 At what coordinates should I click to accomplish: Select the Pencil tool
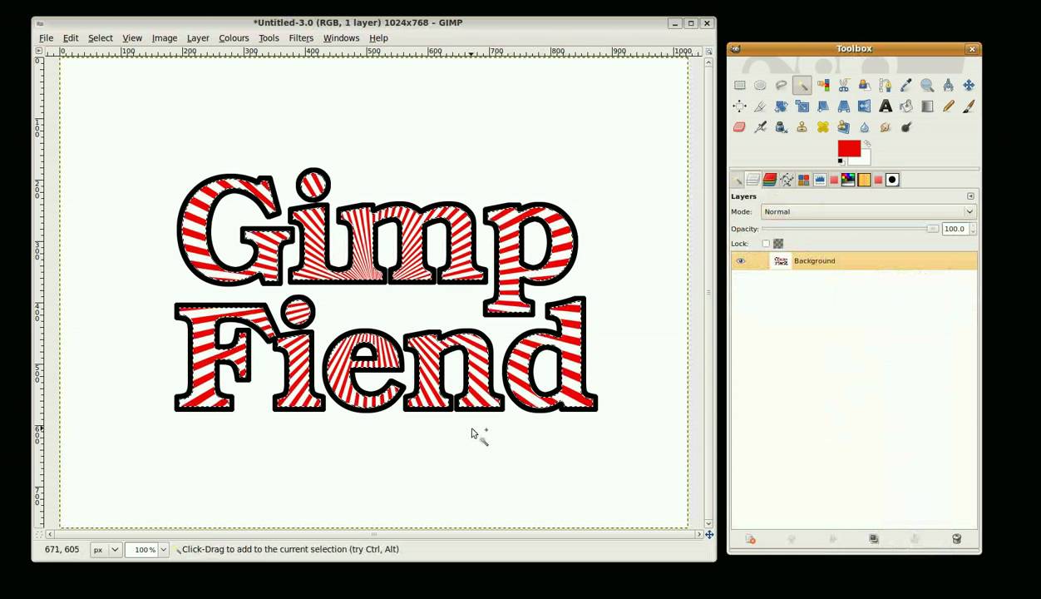click(948, 106)
